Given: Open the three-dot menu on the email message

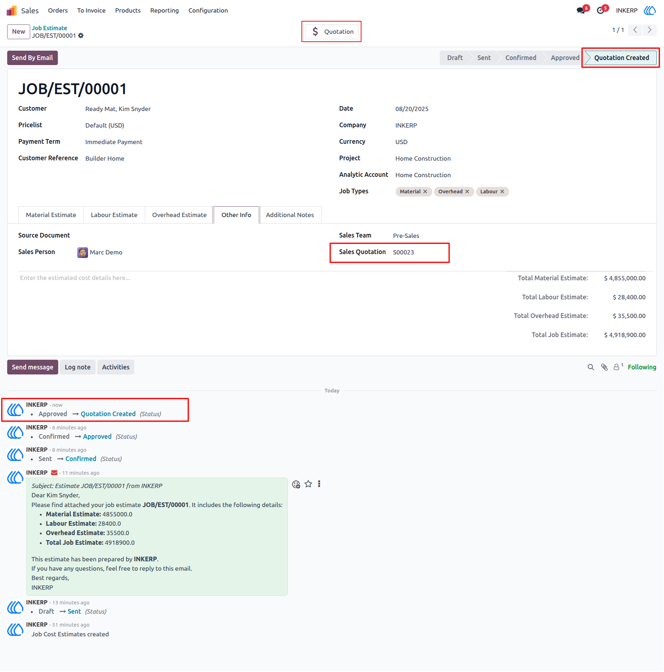Looking at the screenshot, I should [x=319, y=484].
